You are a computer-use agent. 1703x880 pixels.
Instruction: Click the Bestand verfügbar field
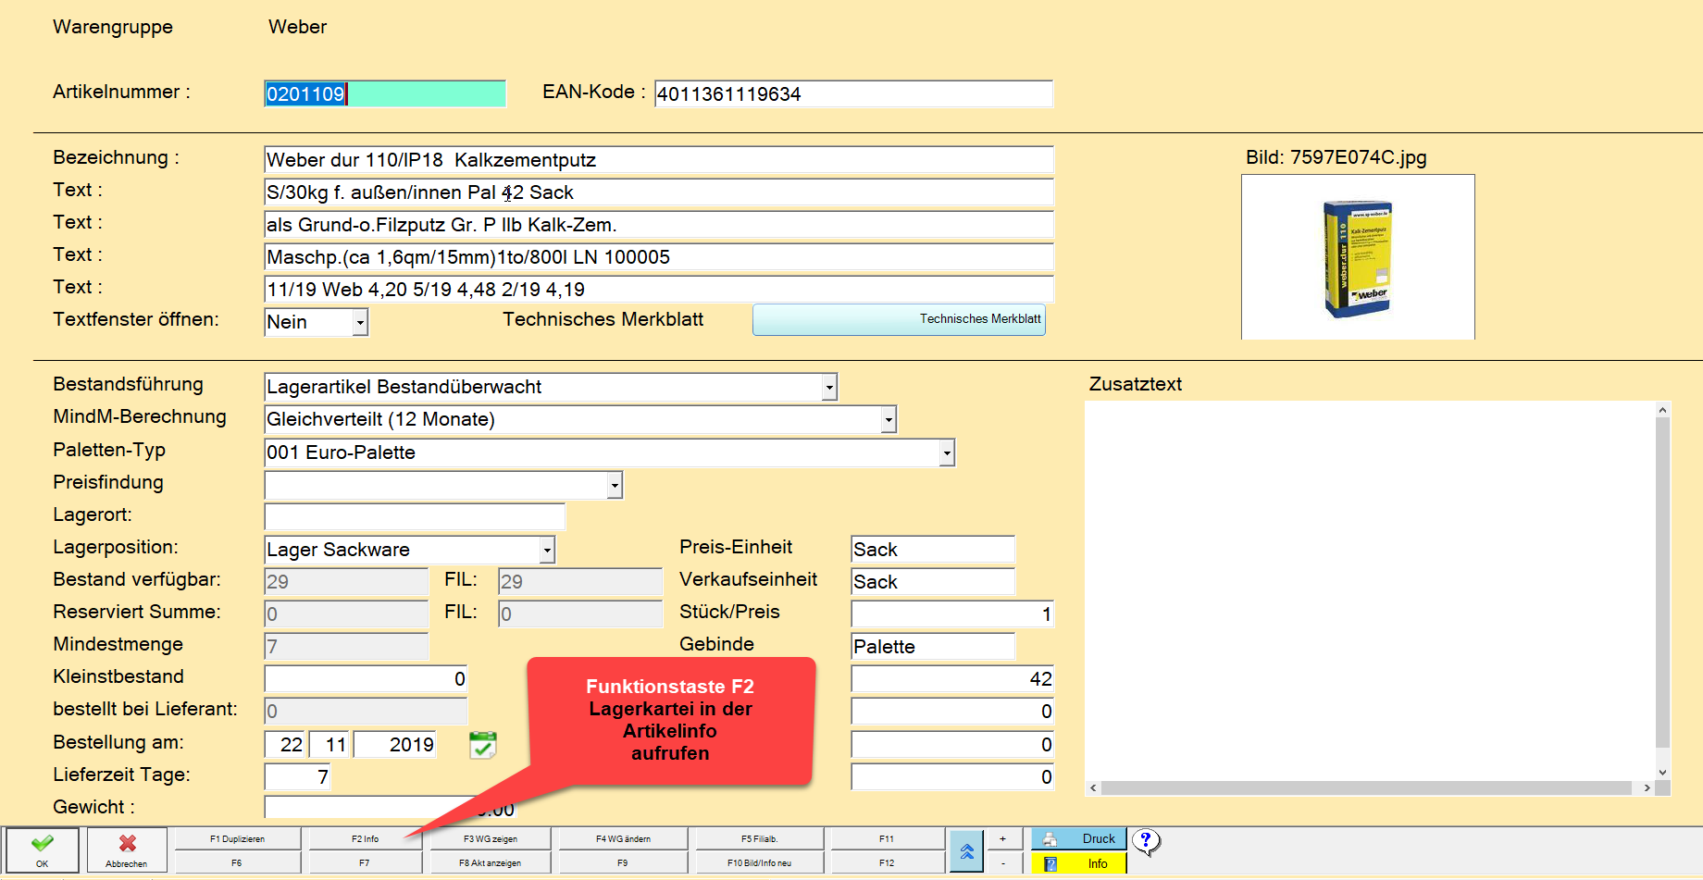(x=346, y=581)
